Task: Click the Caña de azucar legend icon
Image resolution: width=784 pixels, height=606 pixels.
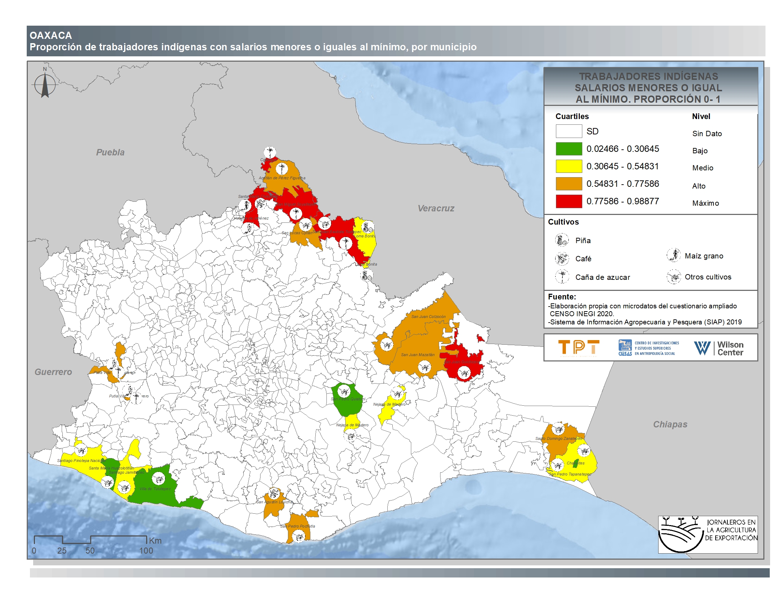Action: (x=562, y=277)
